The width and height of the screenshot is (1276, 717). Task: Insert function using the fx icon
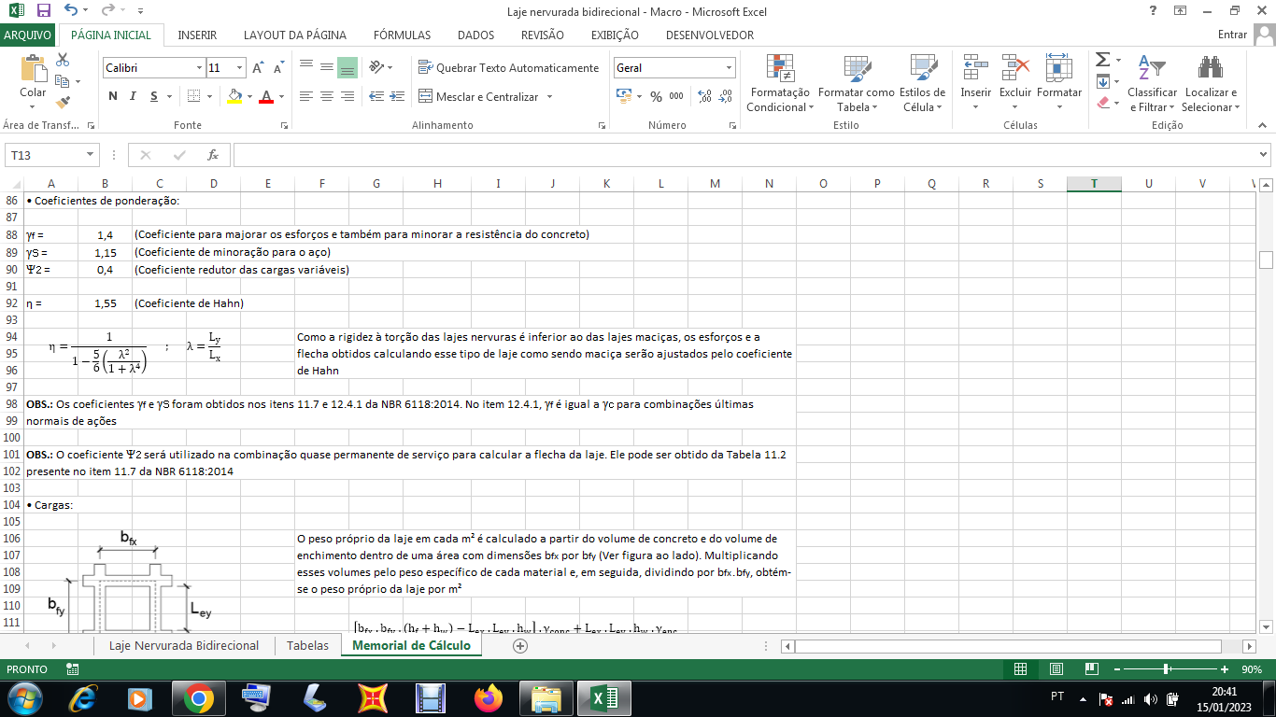[213, 155]
